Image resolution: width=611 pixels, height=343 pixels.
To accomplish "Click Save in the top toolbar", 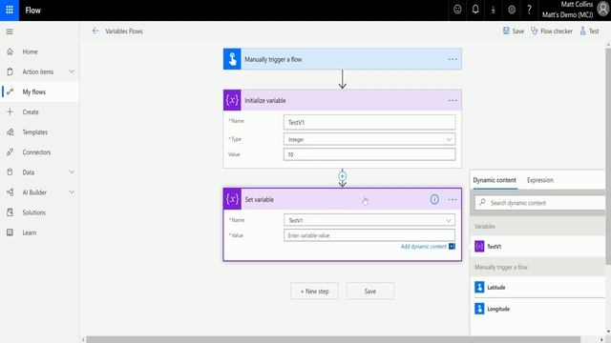I will click(x=514, y=31).
